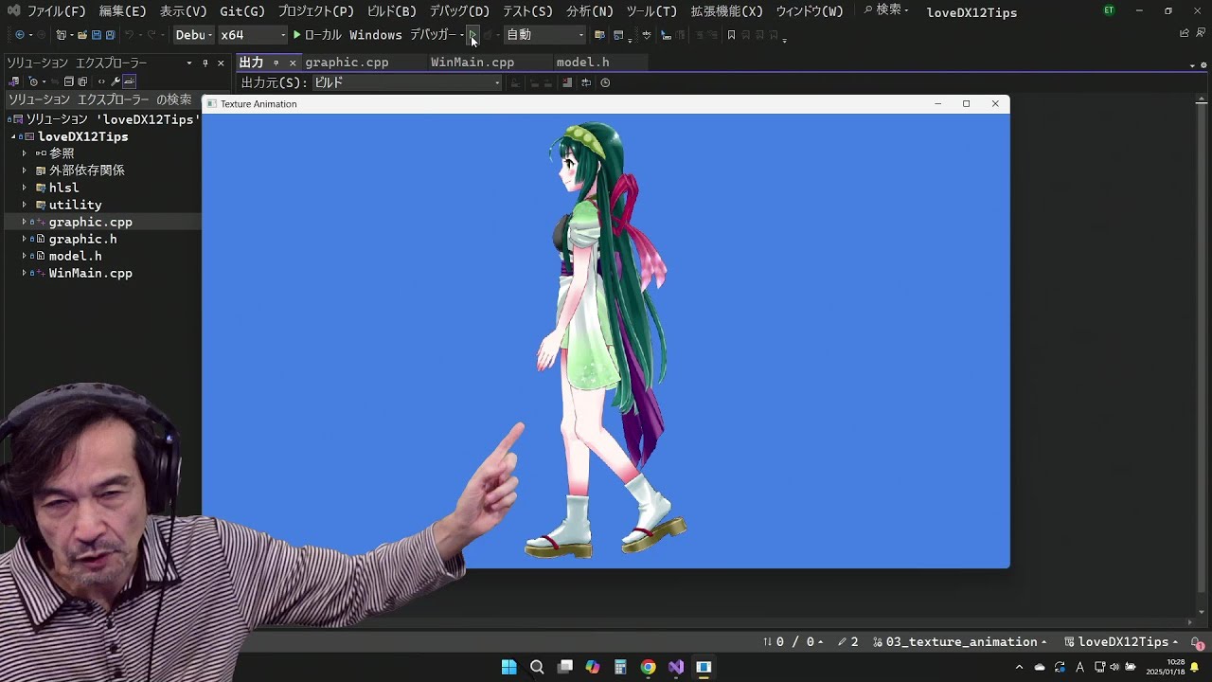Image resolution: width=1212 pixels, height=682 pixels.
Task: Click the 0 / 0 push-pull indicator
Action: pos(793,642)
